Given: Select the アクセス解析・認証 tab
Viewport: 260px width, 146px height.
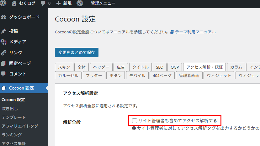Looking at the screenshot, I should pyautogui.click(x=204, y=67).
